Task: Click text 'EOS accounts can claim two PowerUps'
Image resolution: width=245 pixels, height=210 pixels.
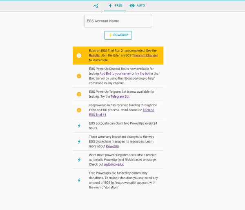Action: tap(116, 123)
